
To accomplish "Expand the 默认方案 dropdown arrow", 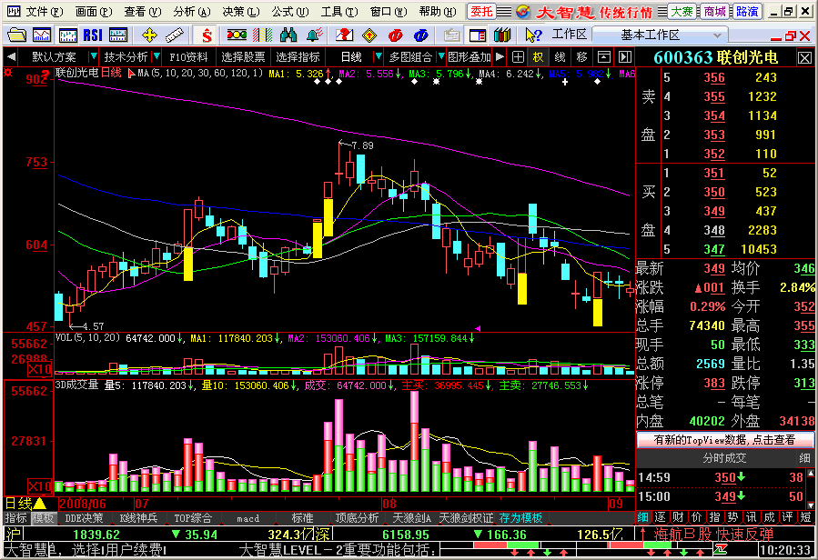I will point(94,56).
